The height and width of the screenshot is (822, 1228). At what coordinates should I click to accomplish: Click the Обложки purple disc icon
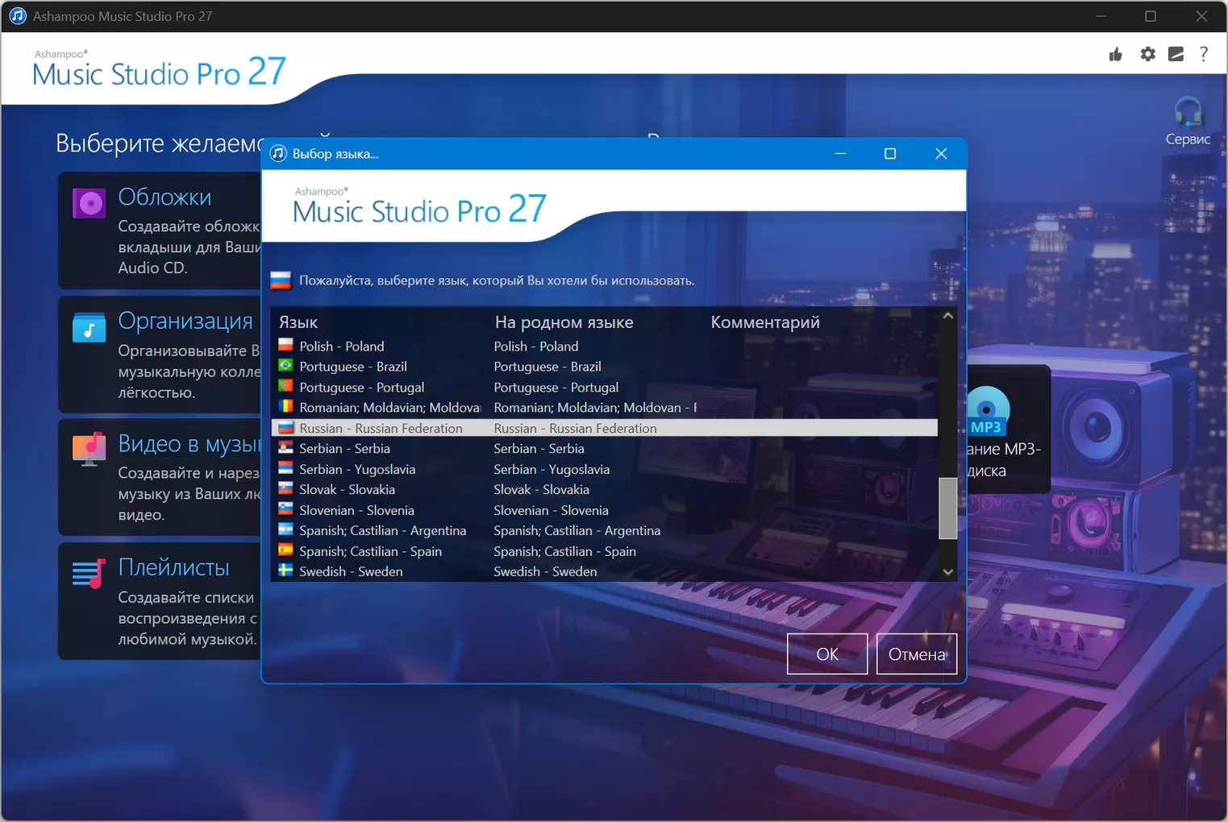(89, 204)
